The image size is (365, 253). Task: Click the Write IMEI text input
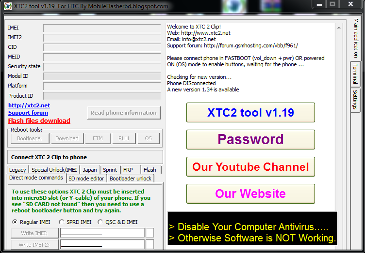point(102,233)
